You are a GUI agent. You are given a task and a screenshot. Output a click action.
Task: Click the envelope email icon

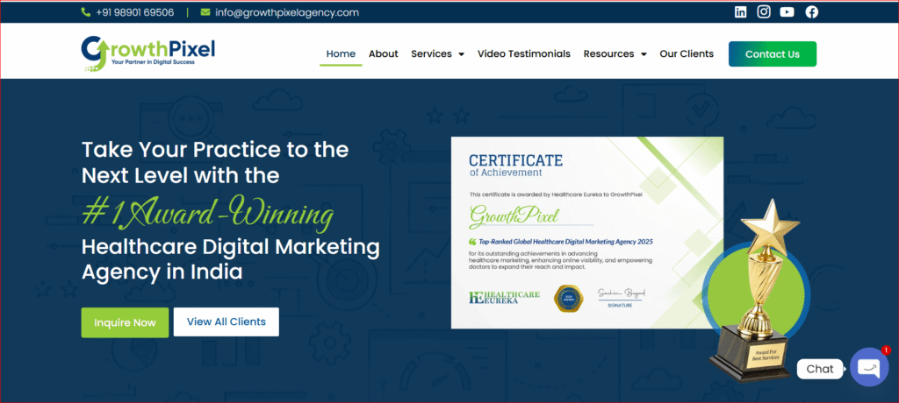click(x=205, y=12)
